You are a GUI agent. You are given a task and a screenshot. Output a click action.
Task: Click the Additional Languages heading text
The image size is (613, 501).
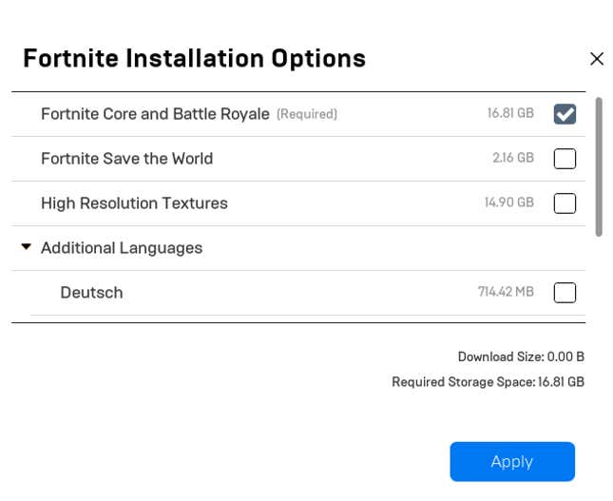click(122, 248)
